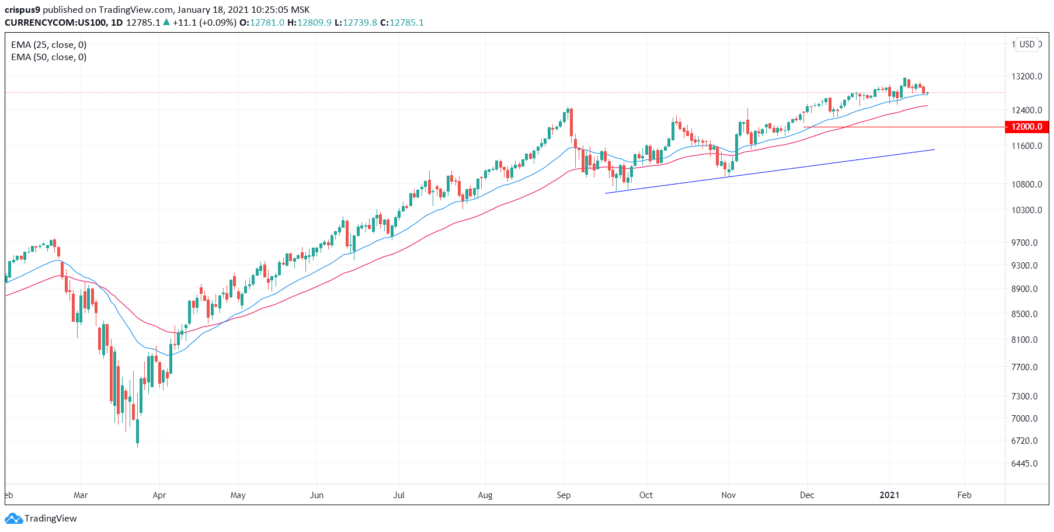
Task: Click the 8100.0 price axis label
Action: coord(1025,340)
